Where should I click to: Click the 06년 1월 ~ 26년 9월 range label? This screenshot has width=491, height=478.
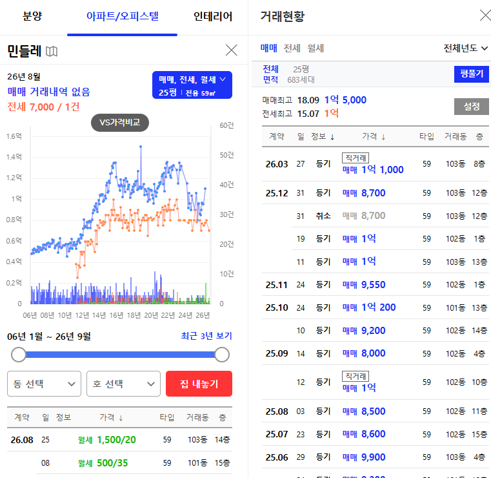tap(49, 337)
